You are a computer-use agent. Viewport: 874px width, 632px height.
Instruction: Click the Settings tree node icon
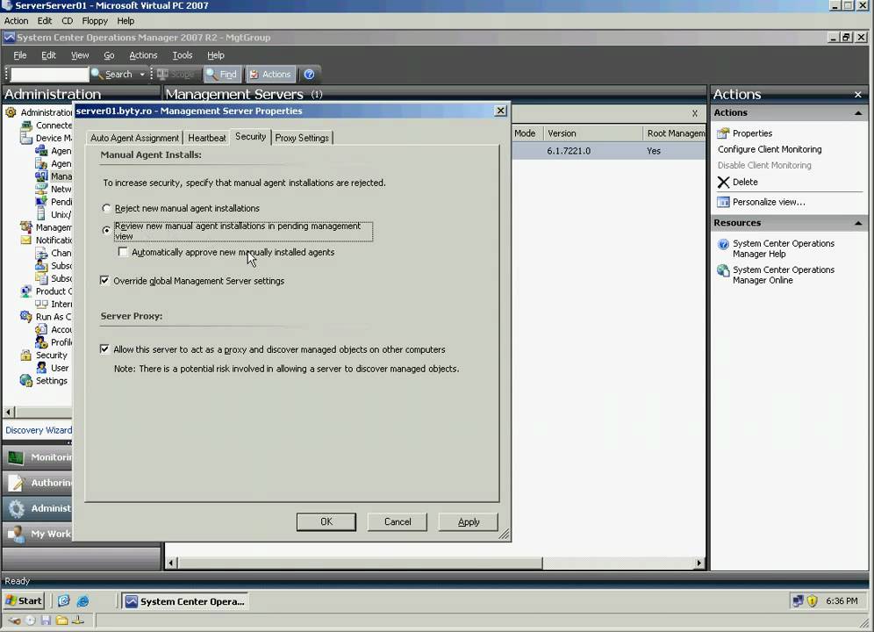[x=26, y=380]
